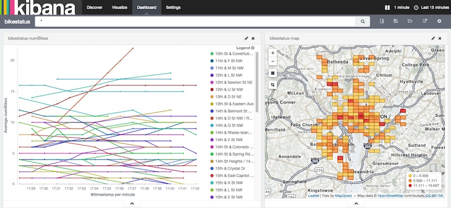451x208 pixels.
Task: Expand the numBikes panel bottom chevron
Action: click(x=132, y=204)
